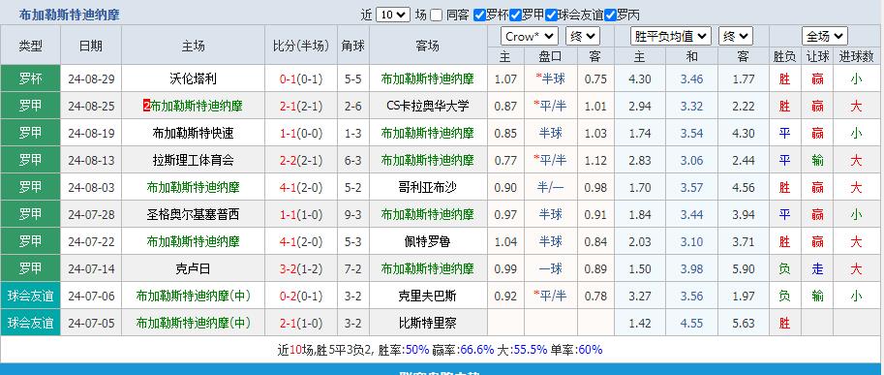Open away team 佩特罗鲁

tap(428, 241)
